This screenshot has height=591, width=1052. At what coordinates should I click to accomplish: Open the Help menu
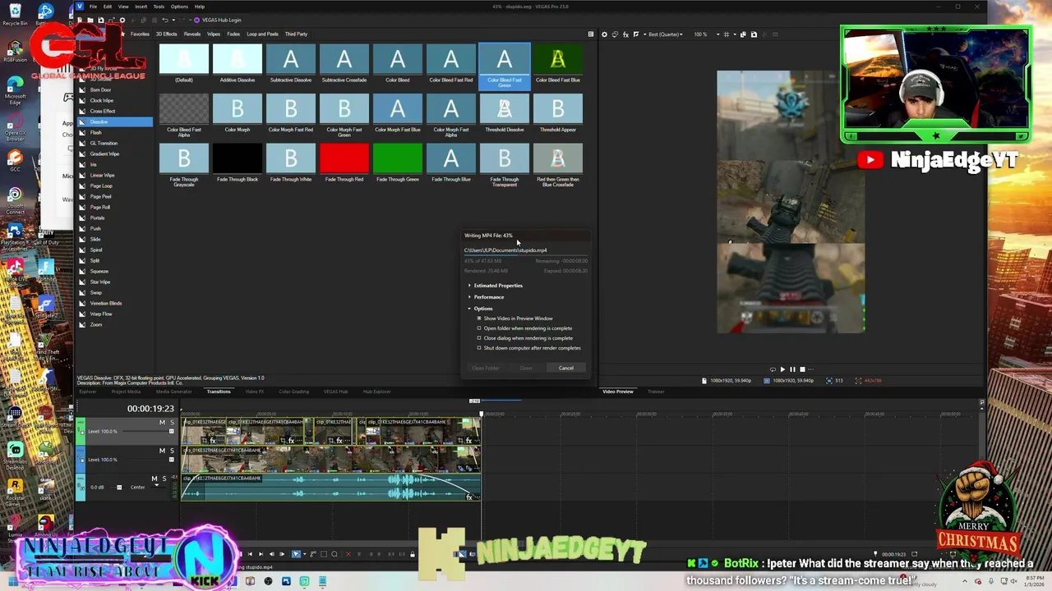coord(200,7)
